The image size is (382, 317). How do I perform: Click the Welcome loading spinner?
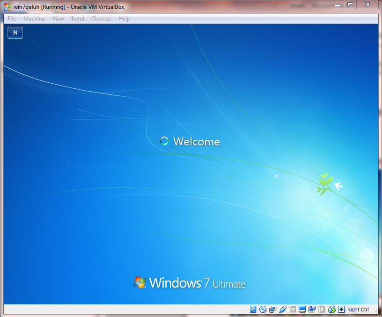[x=164, y=141]
